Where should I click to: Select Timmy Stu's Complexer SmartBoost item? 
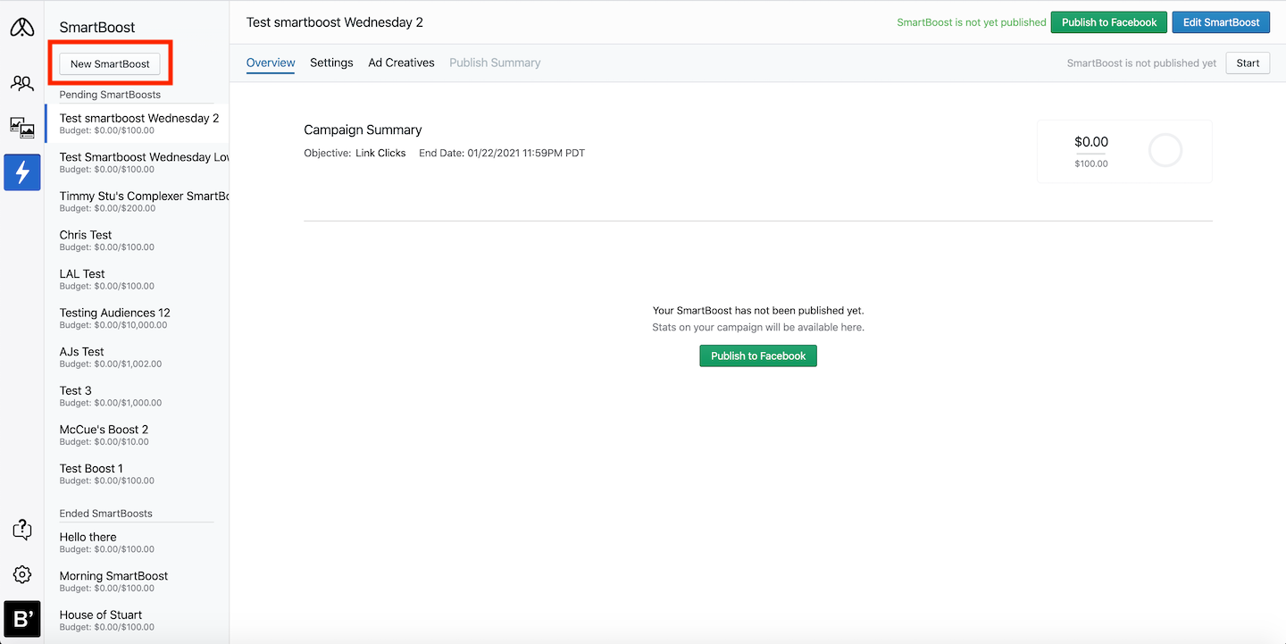pyautogui.click(x=138, y=201)
